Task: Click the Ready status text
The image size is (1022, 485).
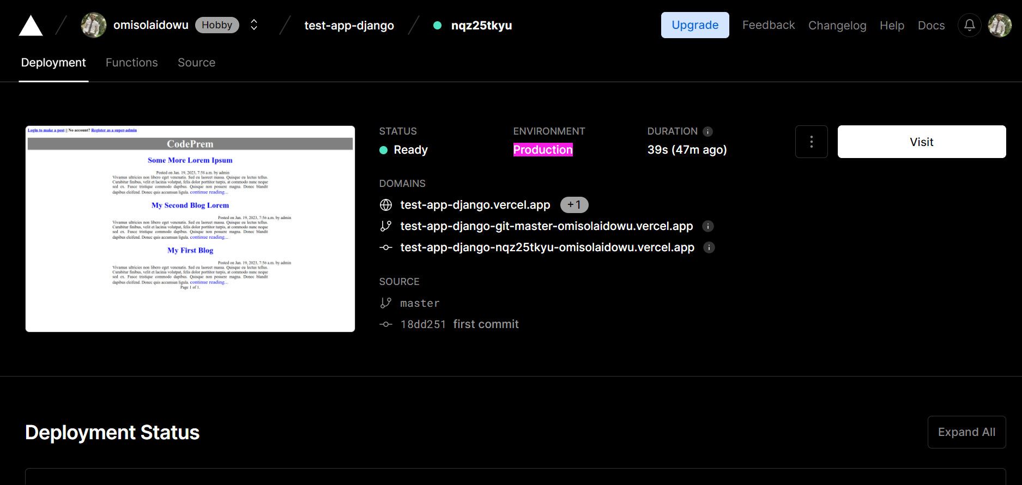Action: click(x=410, y=150)
